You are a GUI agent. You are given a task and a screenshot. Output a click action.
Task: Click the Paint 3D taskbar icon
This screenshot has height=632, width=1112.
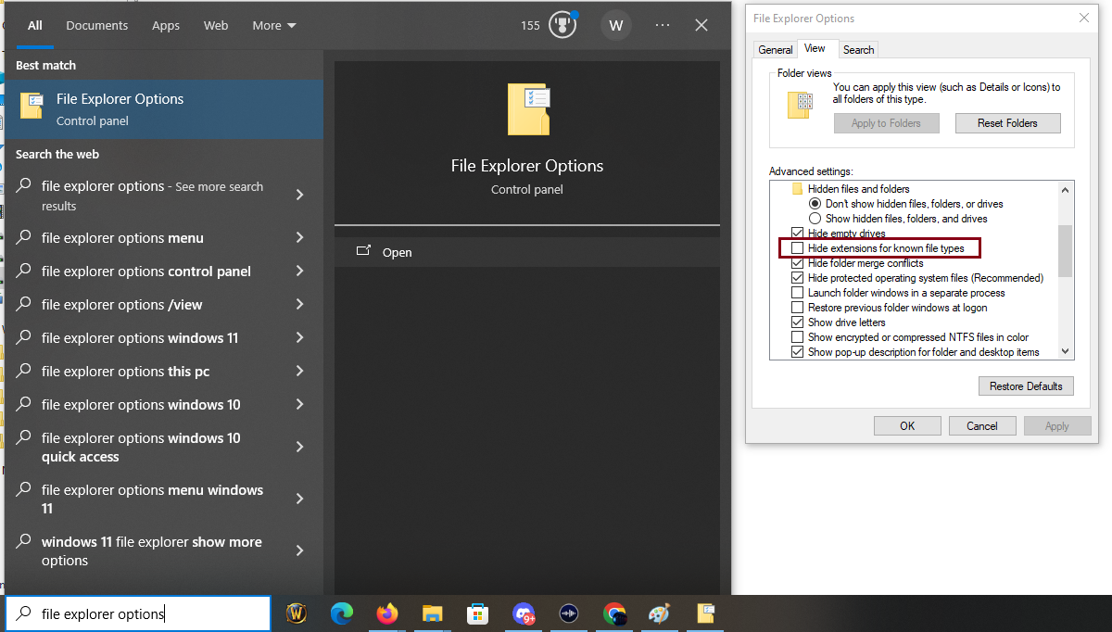tap(659, 613)
